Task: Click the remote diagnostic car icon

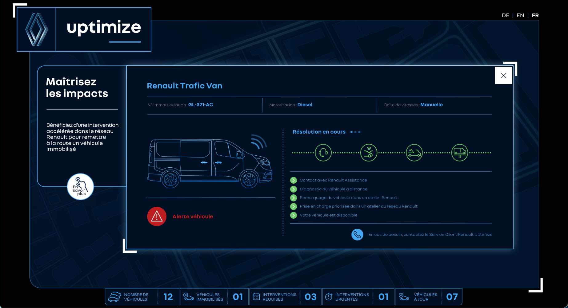Action: (369, 153)
